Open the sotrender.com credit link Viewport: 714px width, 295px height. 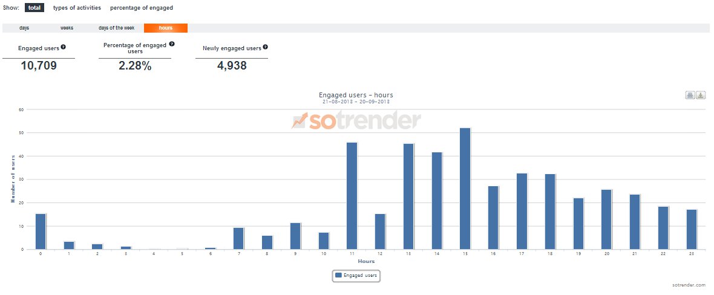click(x=689, y=285)
